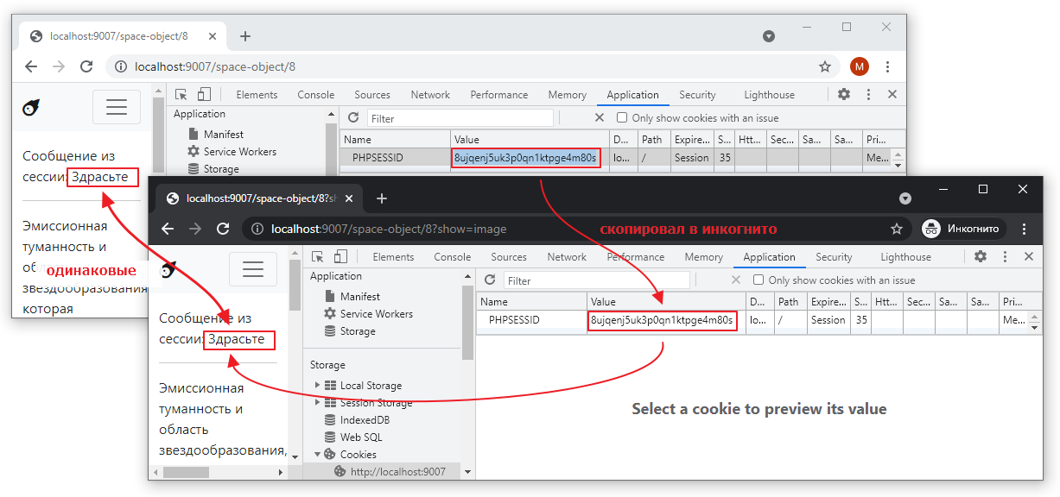Select Manifest in incognito Application sidebar

coord(359,297)
